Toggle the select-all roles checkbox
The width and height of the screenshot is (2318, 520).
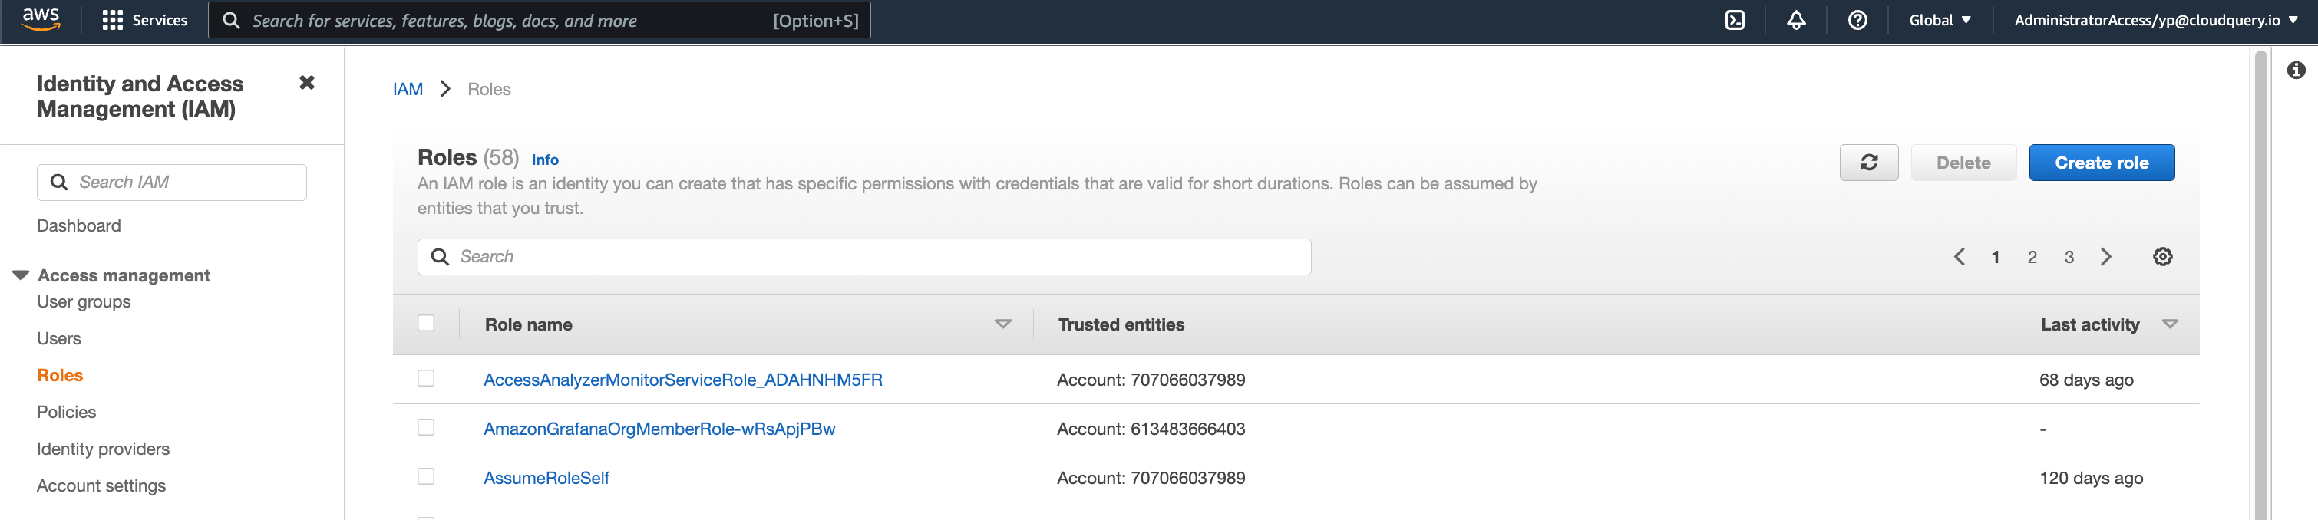pyautogui.click(x=426, y=323)
